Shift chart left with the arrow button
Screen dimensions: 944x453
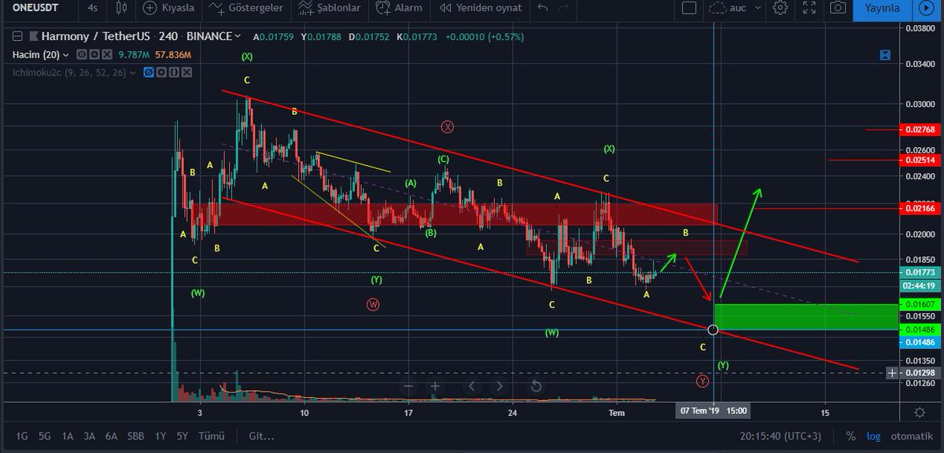tap(472, 386)
